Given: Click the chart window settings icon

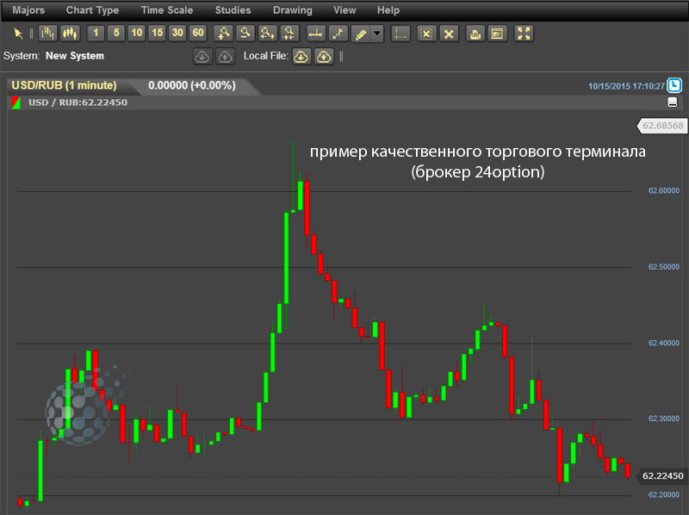Looking at the screenshot, I should tap(497, 34).
